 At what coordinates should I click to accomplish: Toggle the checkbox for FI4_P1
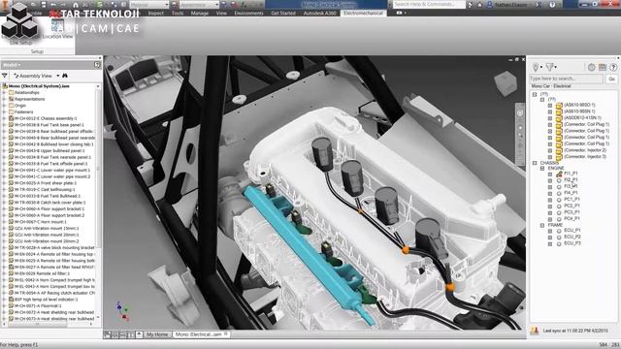[550, 193]
